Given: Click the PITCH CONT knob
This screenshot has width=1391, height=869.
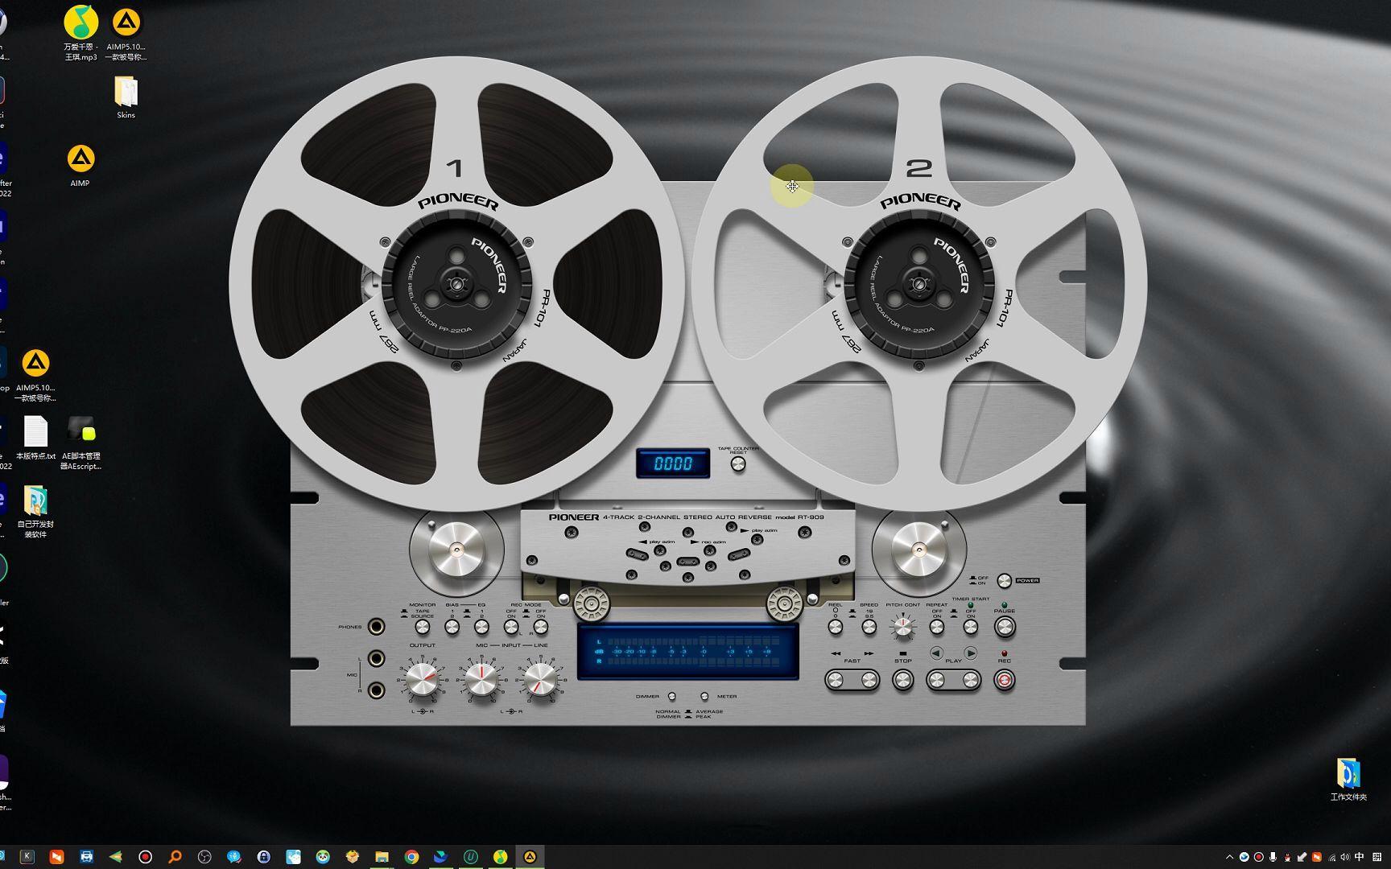Looking at the screenshot, I should tap(902, 627).
